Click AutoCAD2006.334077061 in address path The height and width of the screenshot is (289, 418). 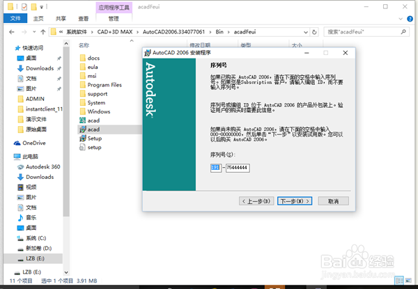pyautogui.click(x=173, y=32)
